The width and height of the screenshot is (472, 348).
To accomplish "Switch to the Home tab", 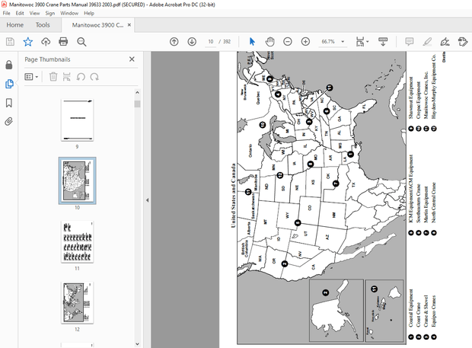I will coord(15,25).
